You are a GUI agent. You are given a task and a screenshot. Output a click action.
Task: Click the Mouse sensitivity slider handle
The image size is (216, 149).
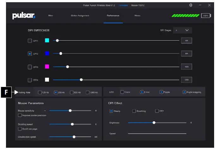click(x=70, y=111)
